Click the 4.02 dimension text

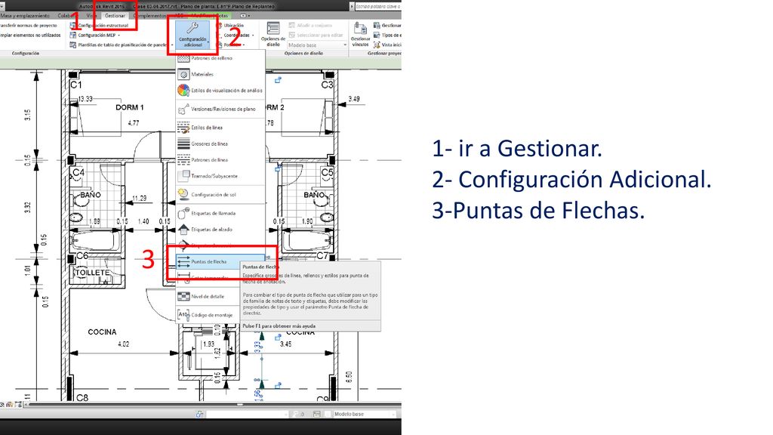(123, 344)
